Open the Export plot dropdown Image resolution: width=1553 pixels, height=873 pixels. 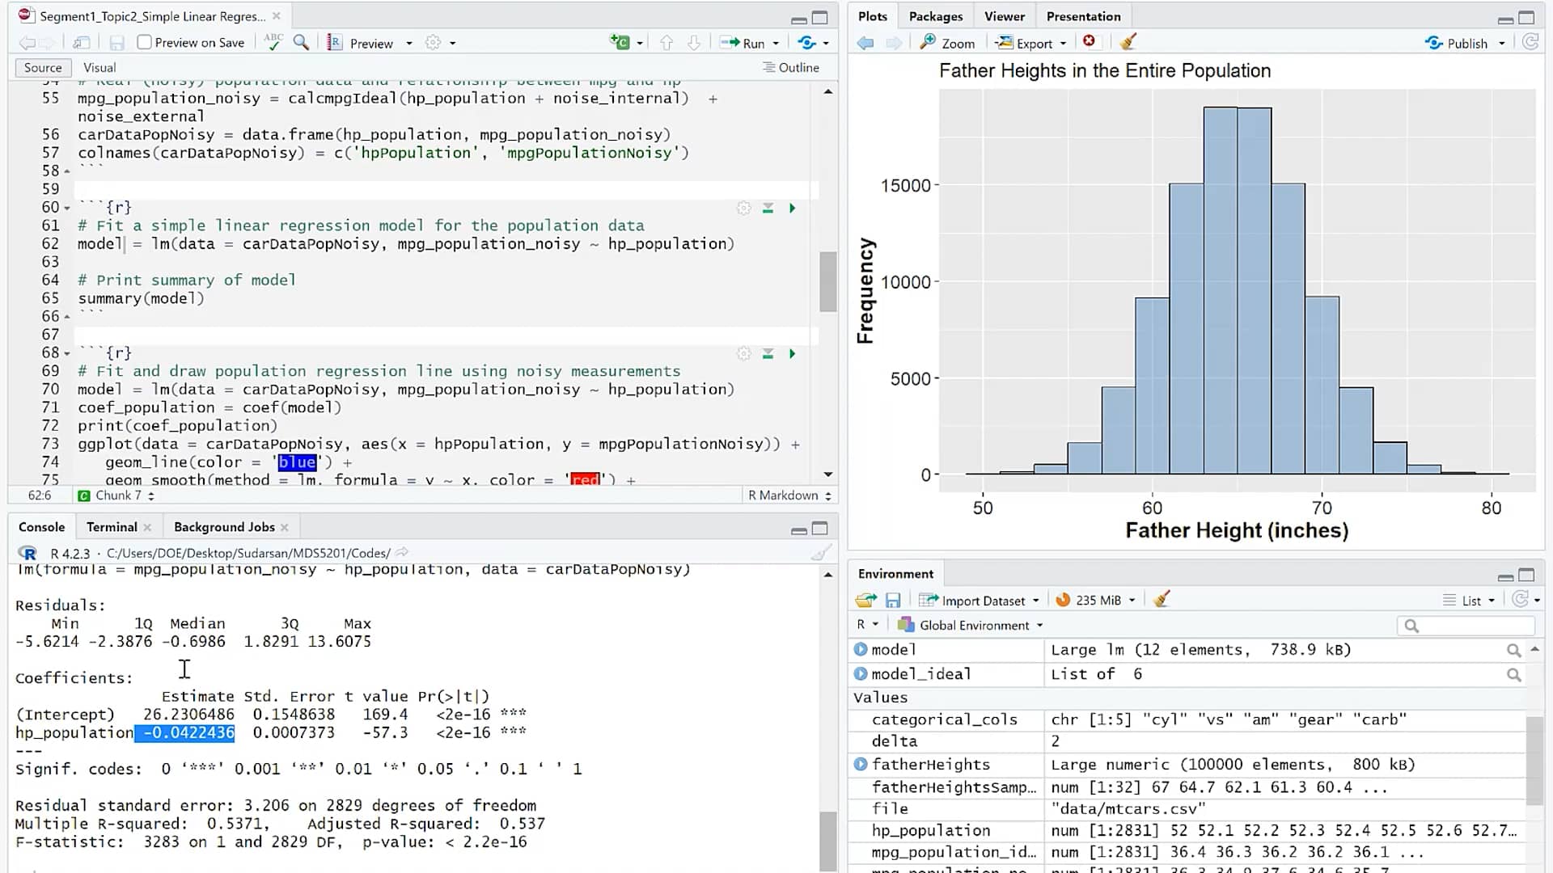pyautogui.click(x=1030, y=43)
